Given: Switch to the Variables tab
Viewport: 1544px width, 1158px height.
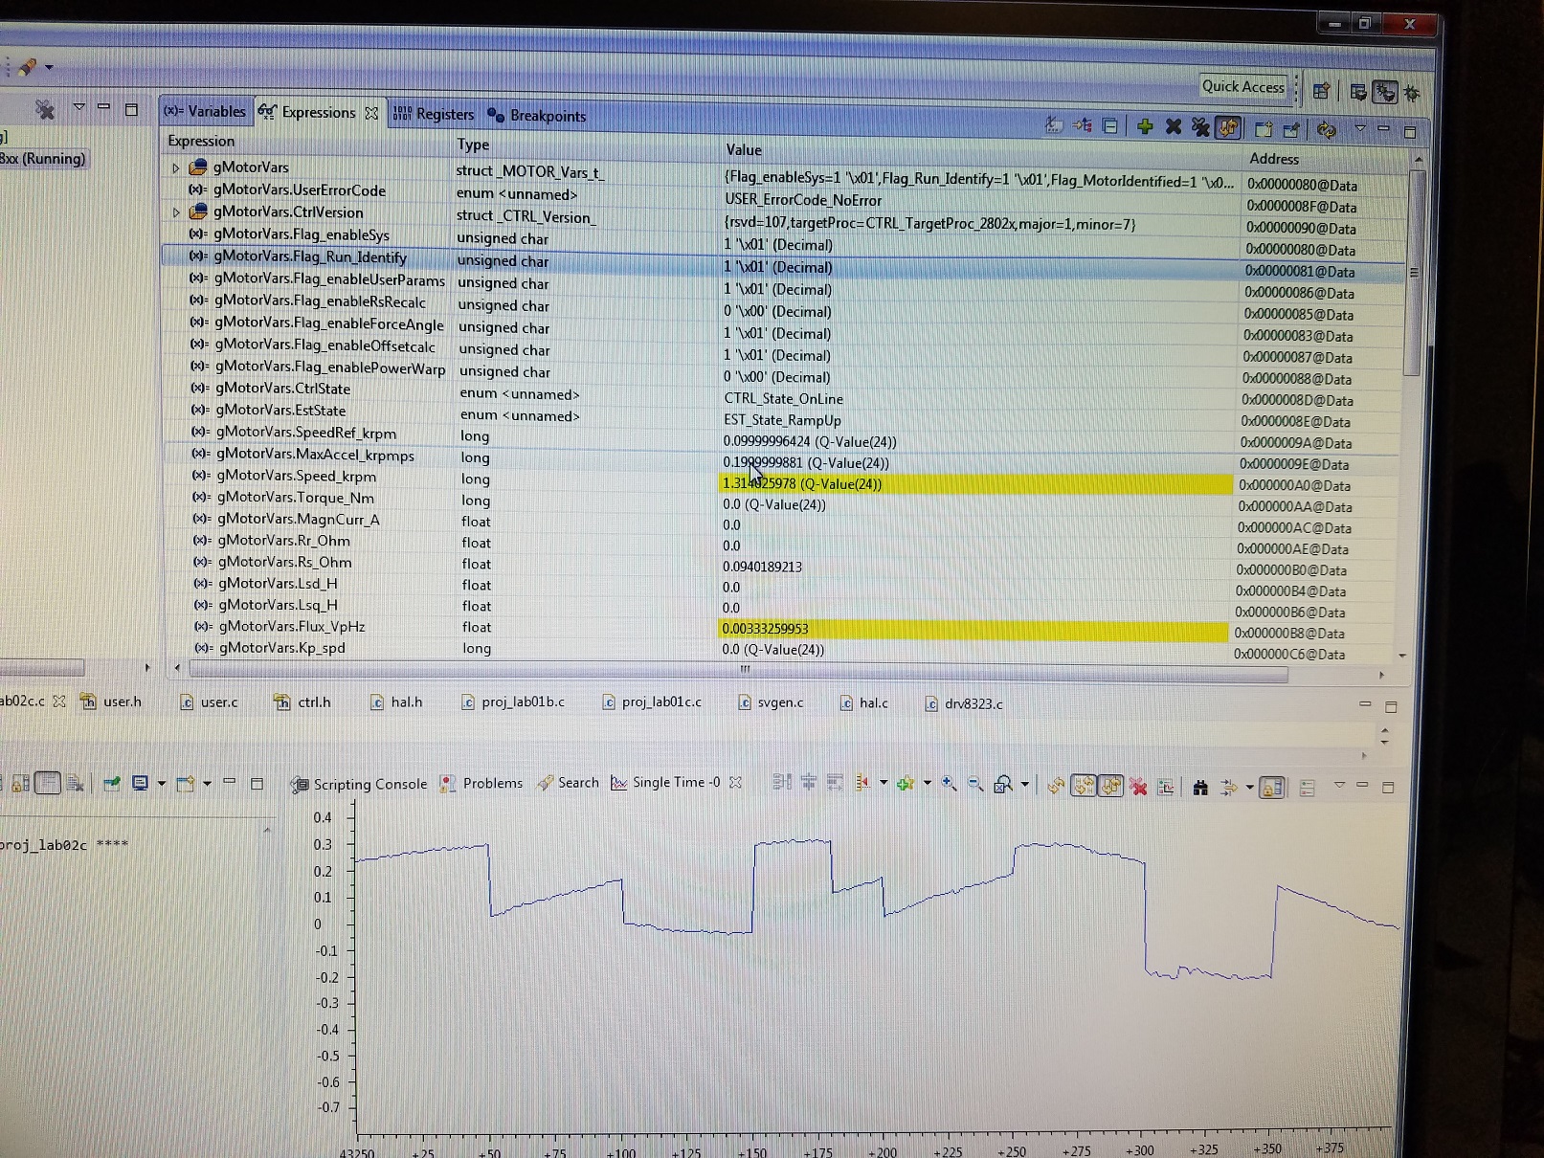Looking at the screenshot, I should pyautogui.click(x=205, y=111).
